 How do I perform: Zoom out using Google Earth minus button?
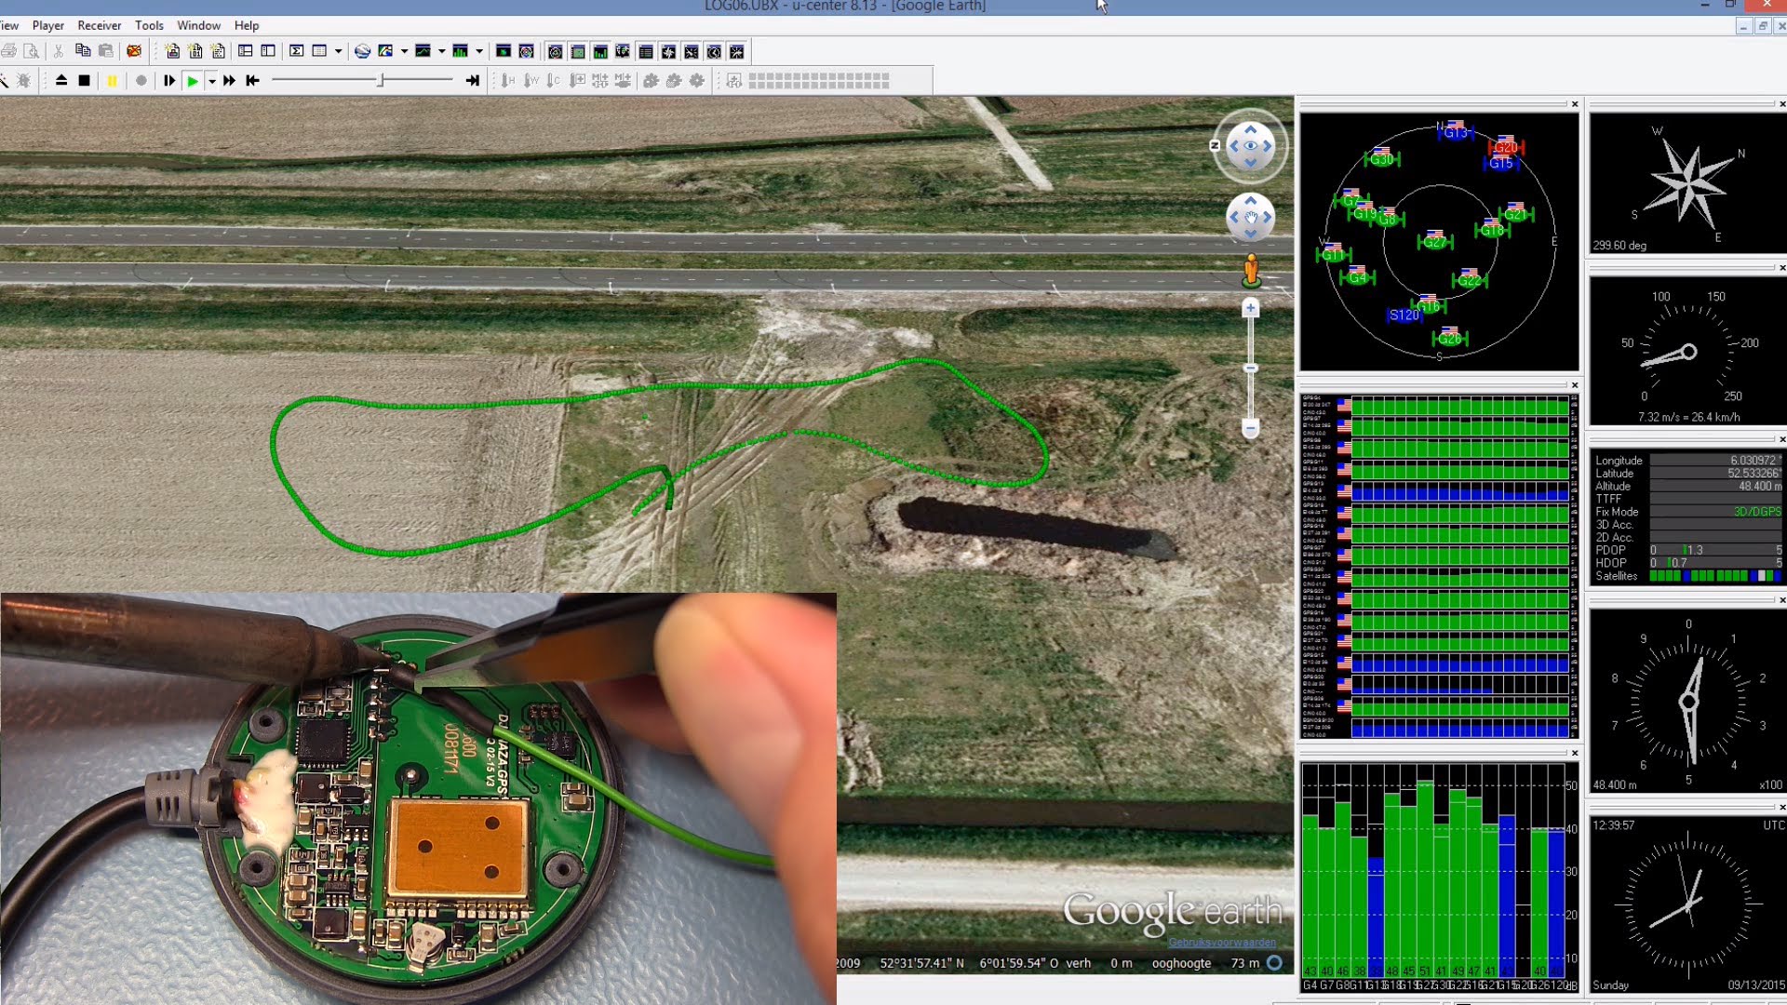[1251, 428]
